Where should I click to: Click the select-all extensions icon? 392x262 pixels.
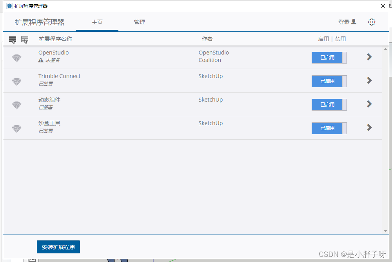13,40
